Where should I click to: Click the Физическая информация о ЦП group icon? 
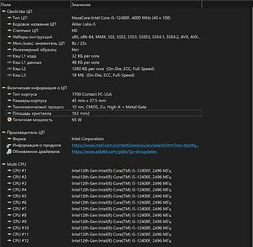coord(3,88)
